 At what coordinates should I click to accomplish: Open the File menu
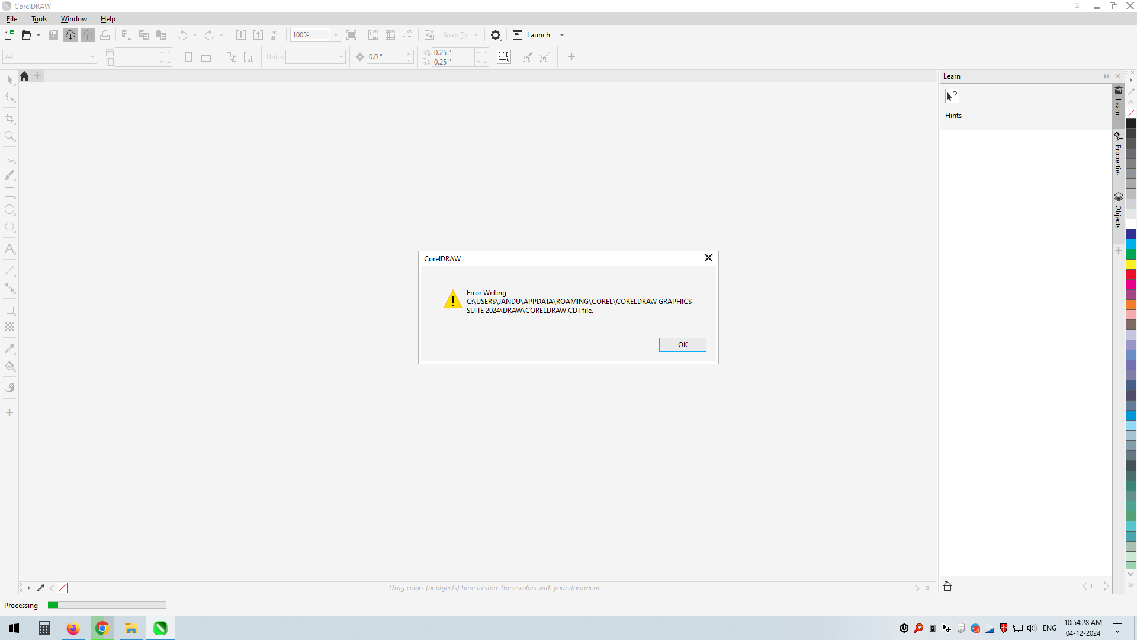12,19
